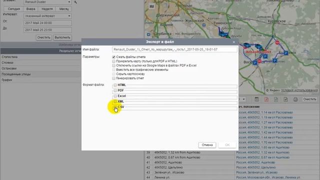The image size is (320, 180).
Task: Toggle the hide map base option
Action: 113,74
